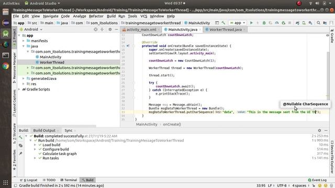
Task: Open the SDK Manager icon
Action: click(x=310, y=23)
